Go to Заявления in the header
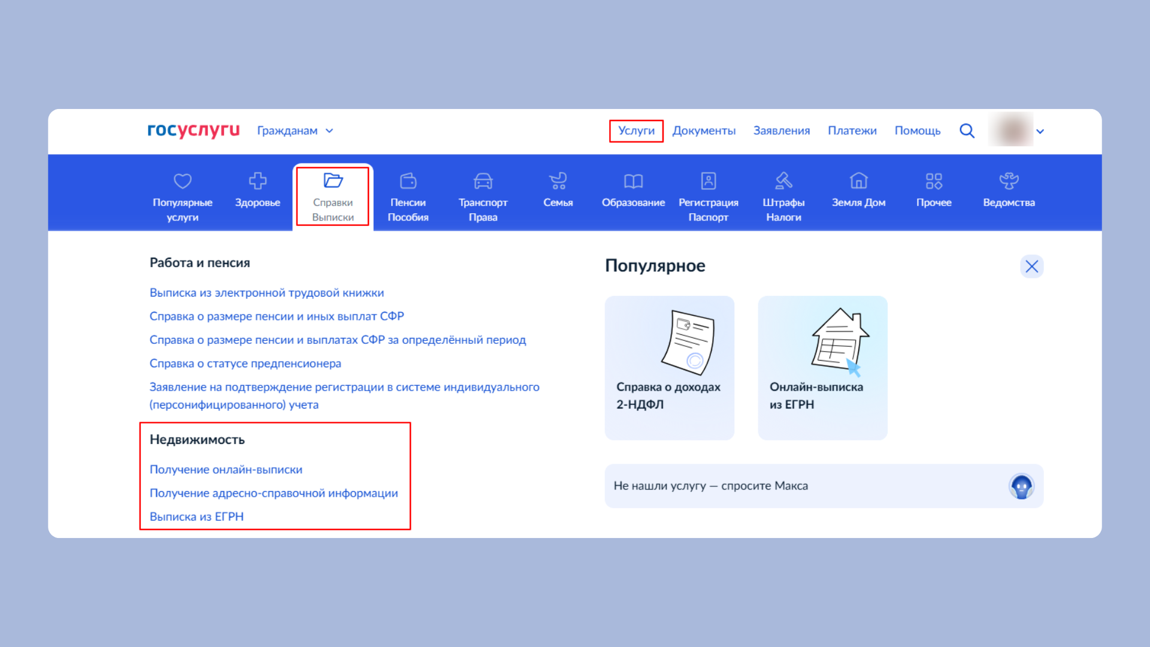 pyautogui.click(x=782, y=131)
